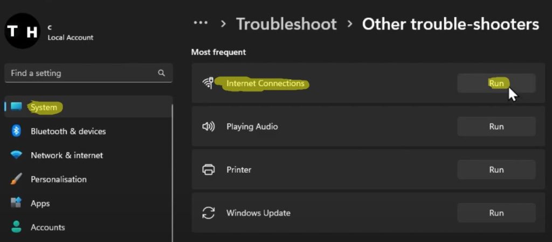The height and width of the screenshot is (242, 552).
Task: Click the Bluetooth icon in sidebar
Action: pyautogui.click(x=16, y=131)
